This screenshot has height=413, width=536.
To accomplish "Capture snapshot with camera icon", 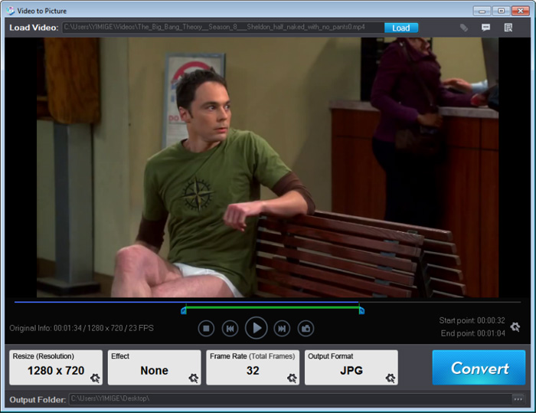I will click(x=306, y=329).
